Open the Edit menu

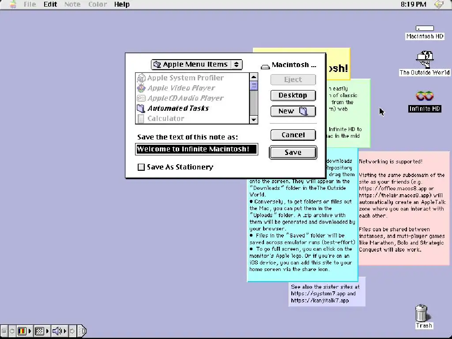pos(50,4)
